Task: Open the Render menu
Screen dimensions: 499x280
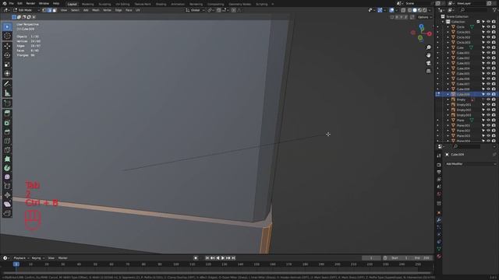Action: tap(30, 3)
